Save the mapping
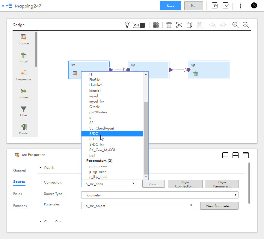 (x=171, y=6)
